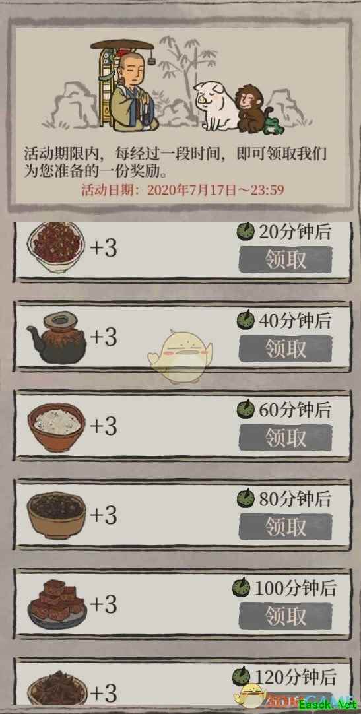This screenshot has width=361, height=714.
Task: Tap the seated monk illustration
Action: click(132, 92)
